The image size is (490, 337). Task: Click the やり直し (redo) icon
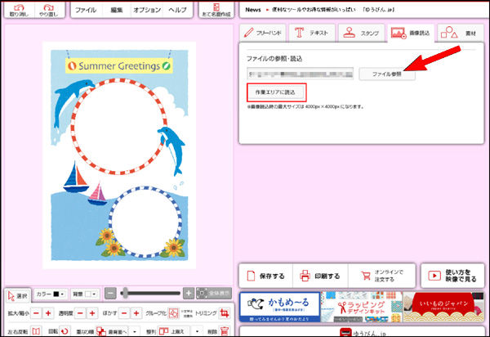49,10
